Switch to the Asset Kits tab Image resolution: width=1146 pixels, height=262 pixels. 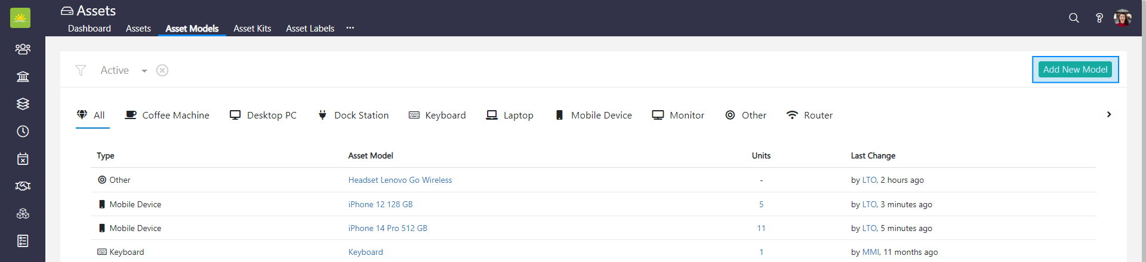[x=252, y=29]
